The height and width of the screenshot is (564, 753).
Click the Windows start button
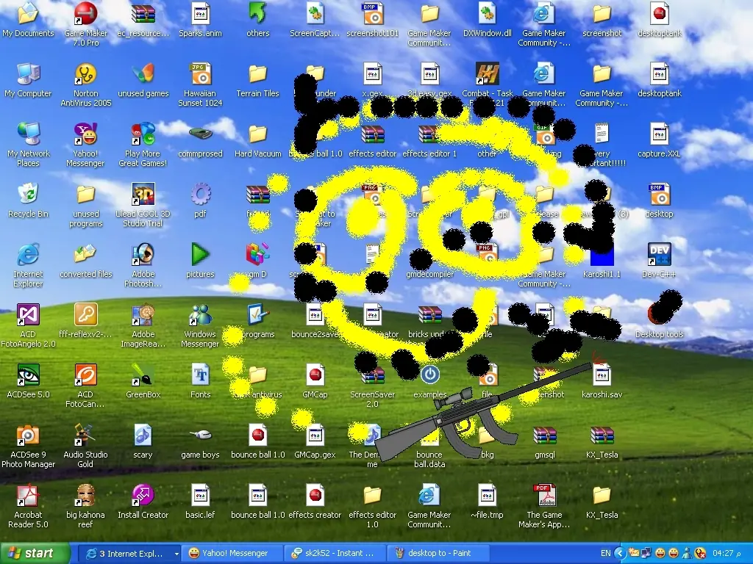point(35,553)
